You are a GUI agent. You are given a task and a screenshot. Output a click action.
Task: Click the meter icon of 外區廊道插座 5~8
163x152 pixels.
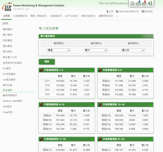(100, 70)
